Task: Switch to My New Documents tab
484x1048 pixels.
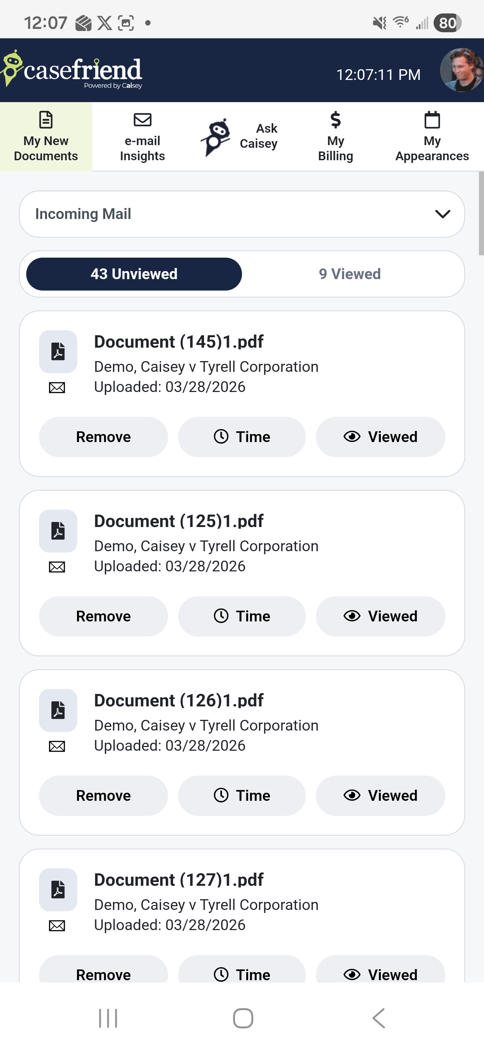Action: [x=46, y=137]
